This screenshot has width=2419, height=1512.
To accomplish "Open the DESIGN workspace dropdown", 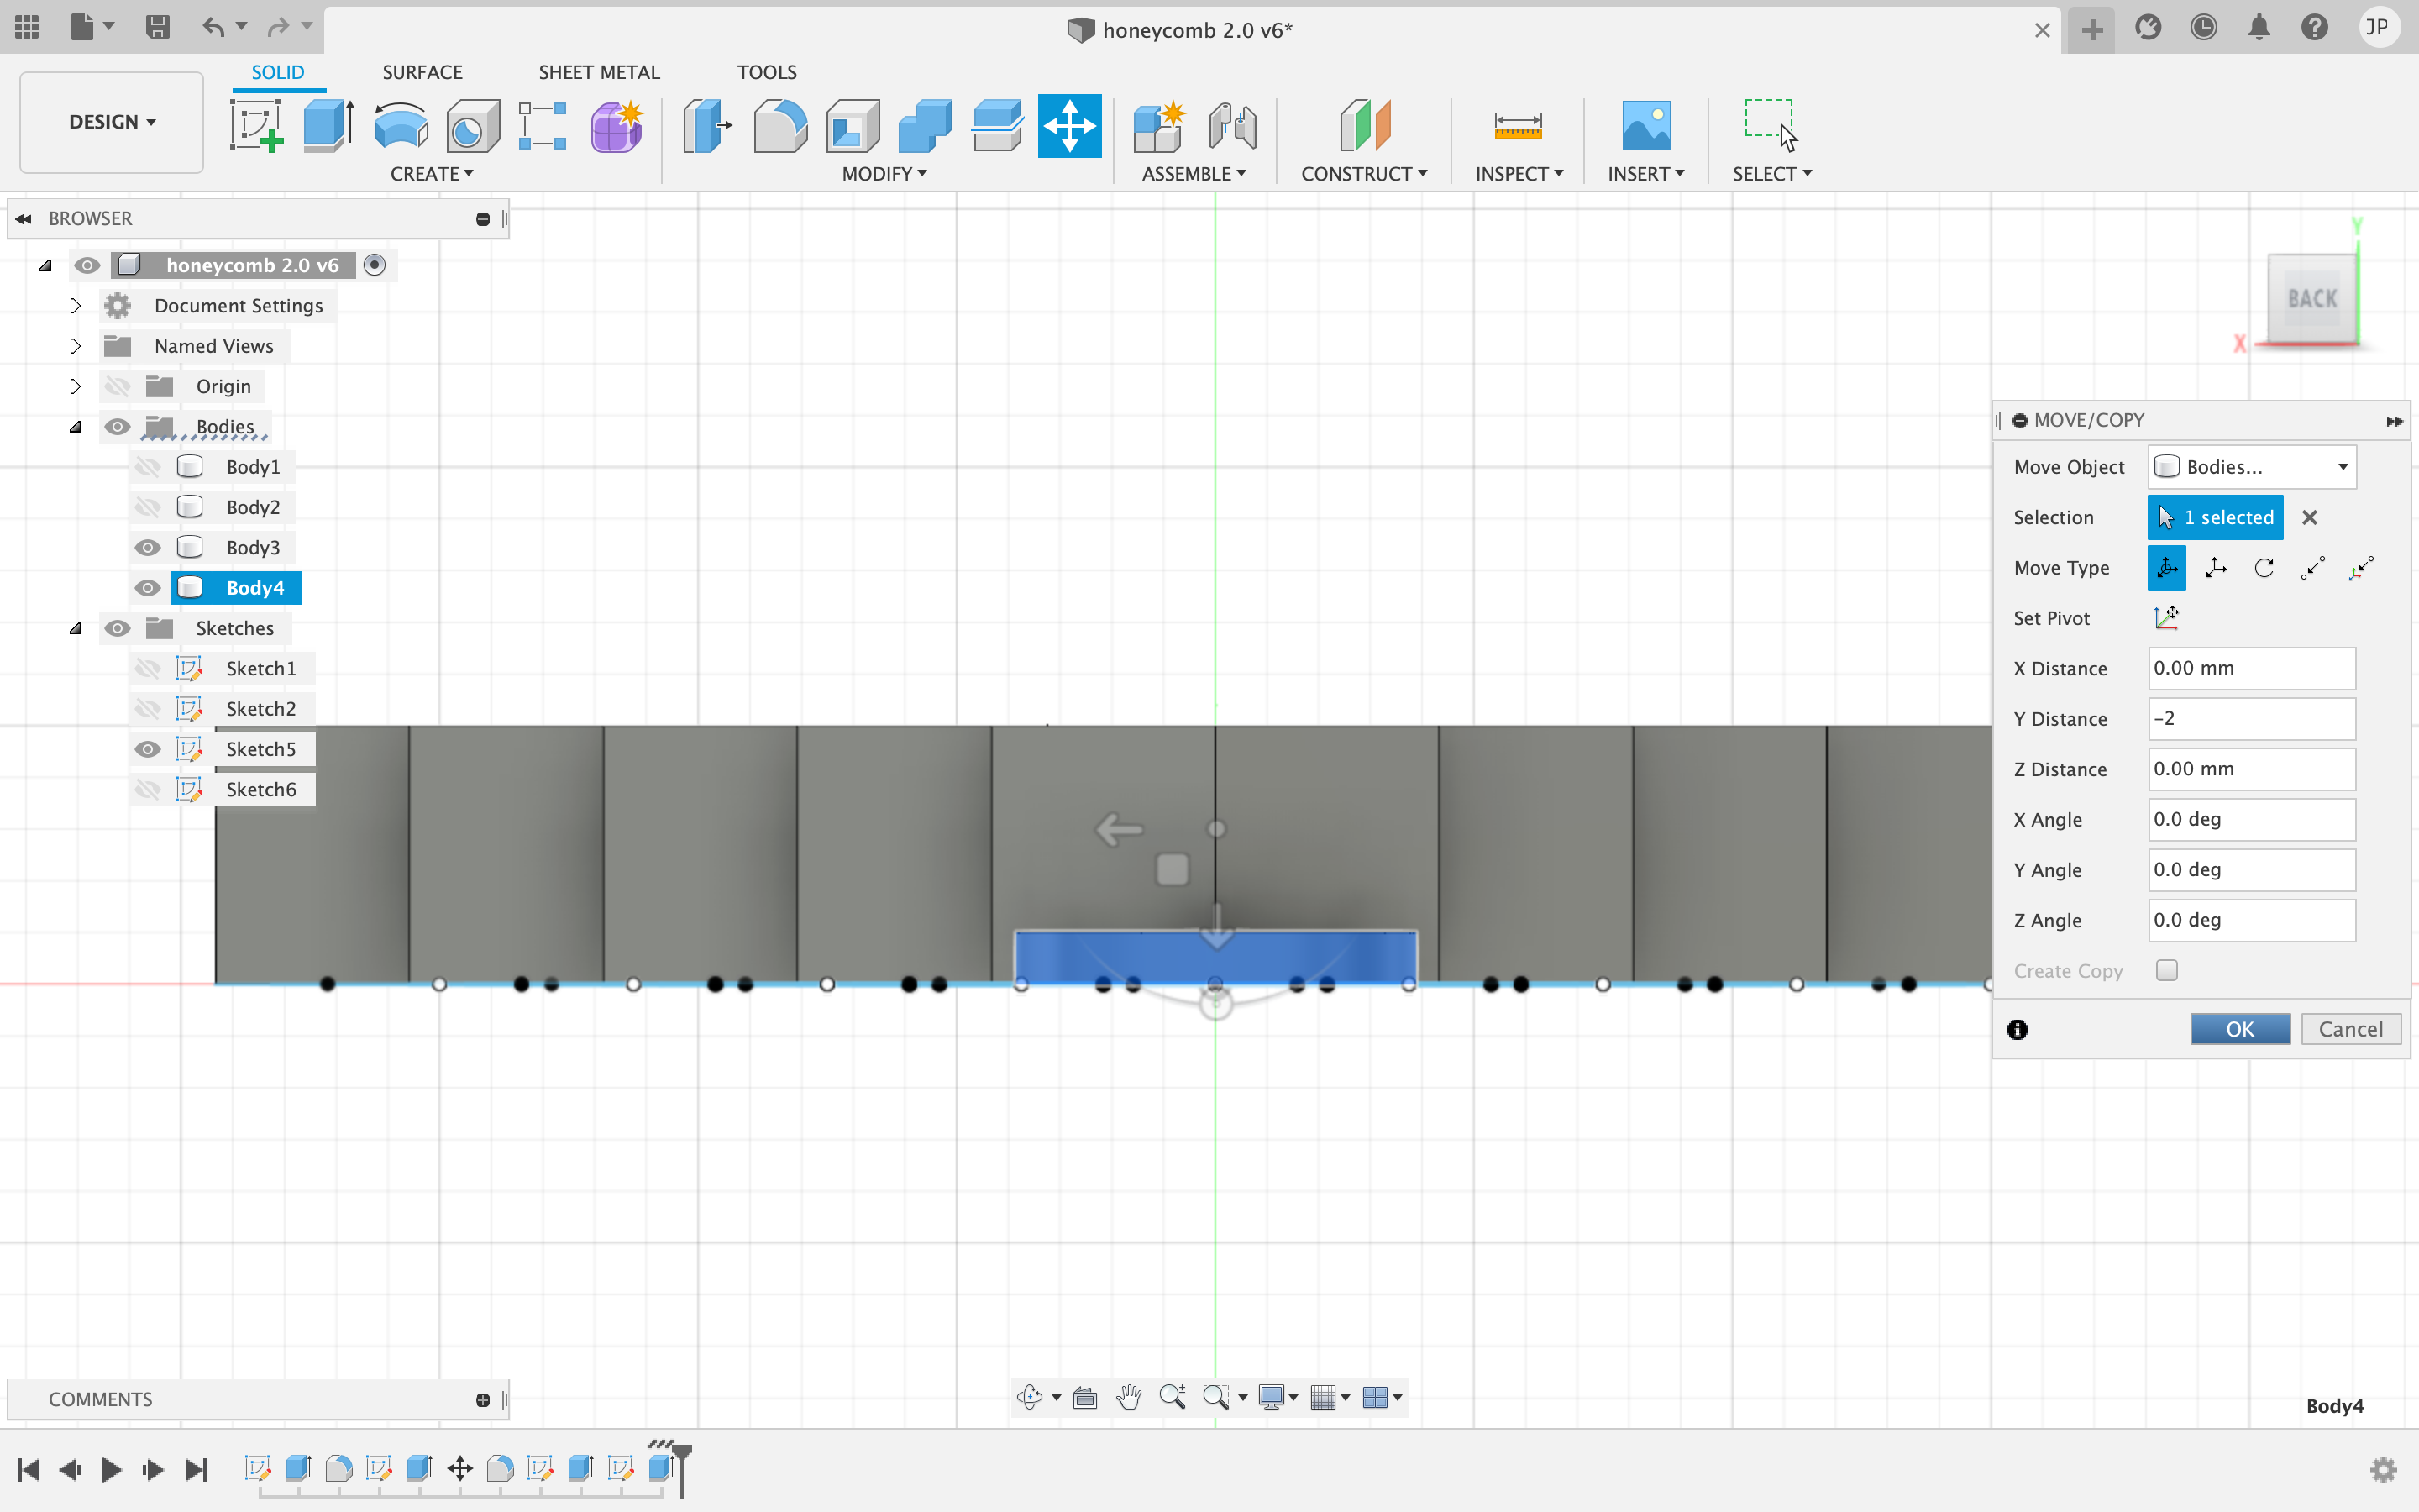I will (x=111, y=122).
